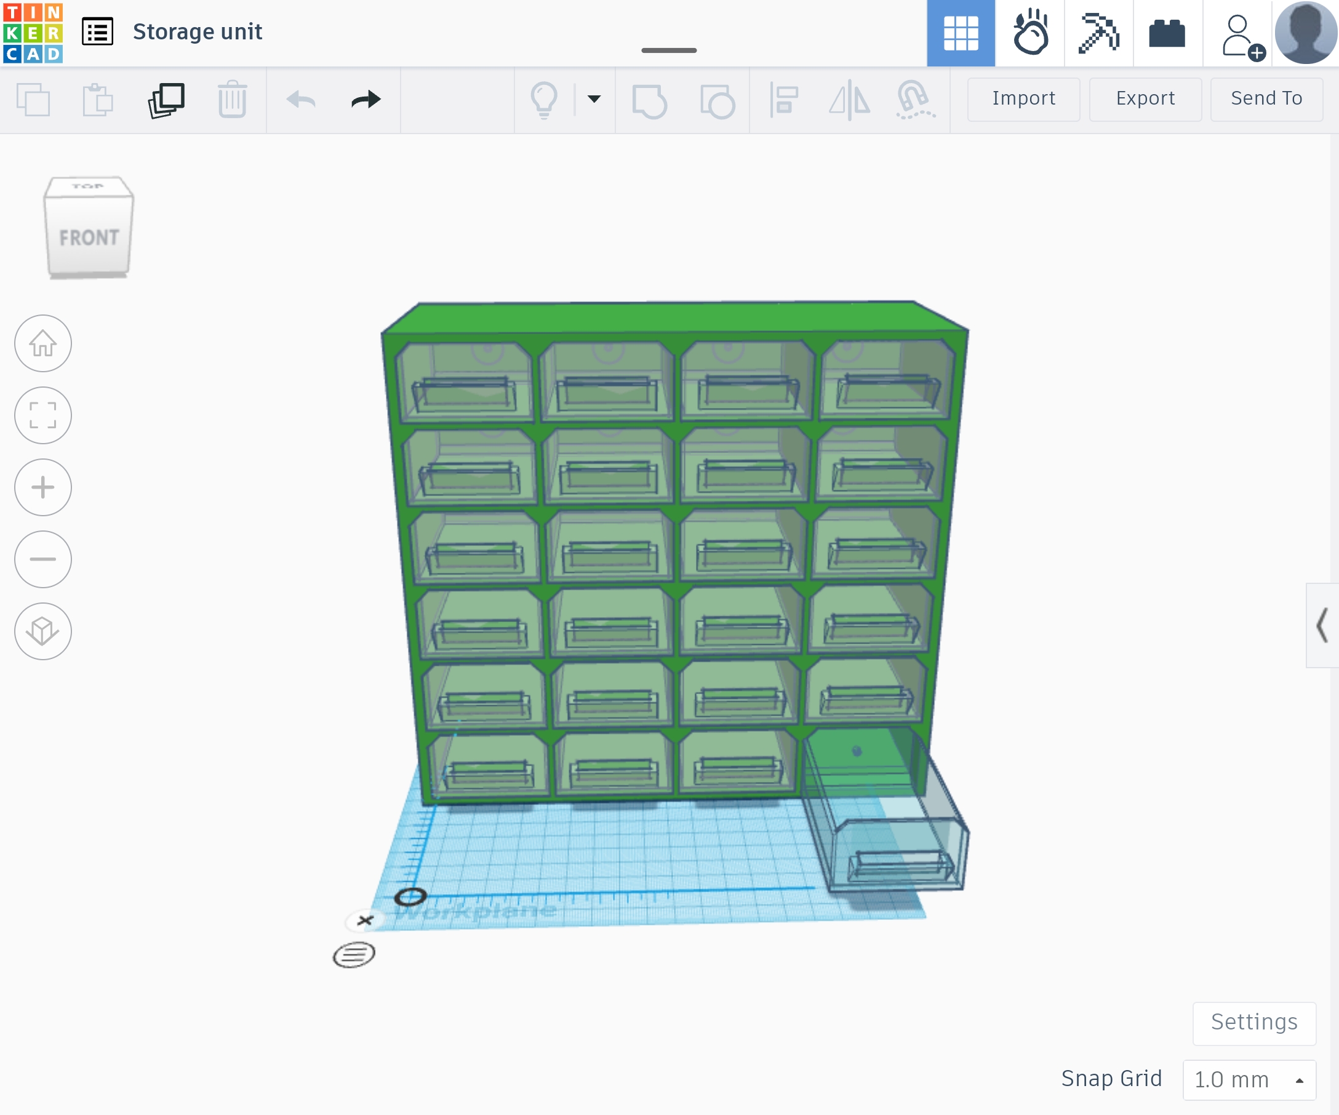This screenshot has width=1339, height=1115.
Task: Open the Bricks mode
Action: coord(1167,33)
